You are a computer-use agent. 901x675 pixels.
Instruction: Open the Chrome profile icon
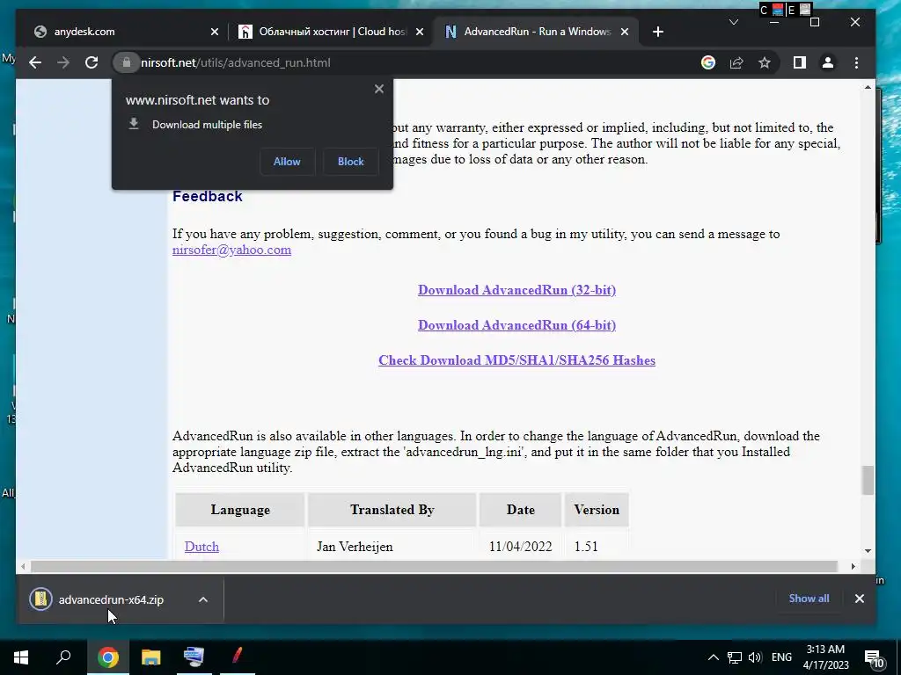click(827, 62)
